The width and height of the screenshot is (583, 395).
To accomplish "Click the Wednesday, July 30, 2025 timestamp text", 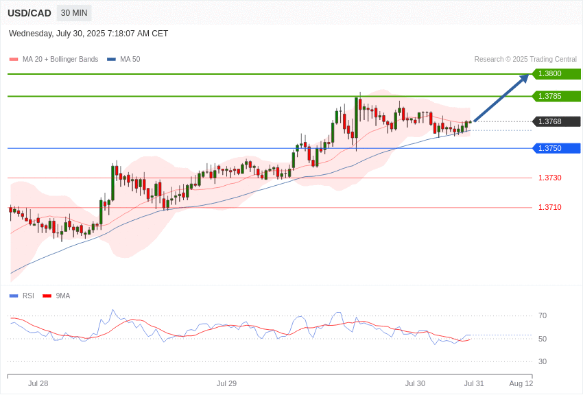I will click(88, 34).
